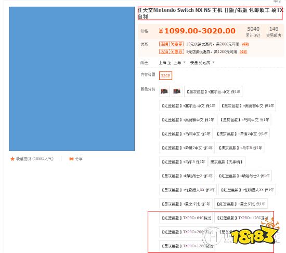Click the 收藏宝贝 favorites link
The image size is (286, 253).
point(35,159)
